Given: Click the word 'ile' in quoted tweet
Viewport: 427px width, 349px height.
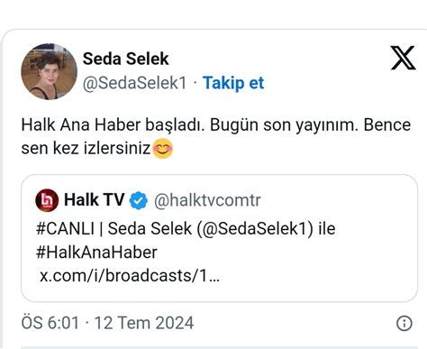Looking at the screenshot, I should 327,228.
